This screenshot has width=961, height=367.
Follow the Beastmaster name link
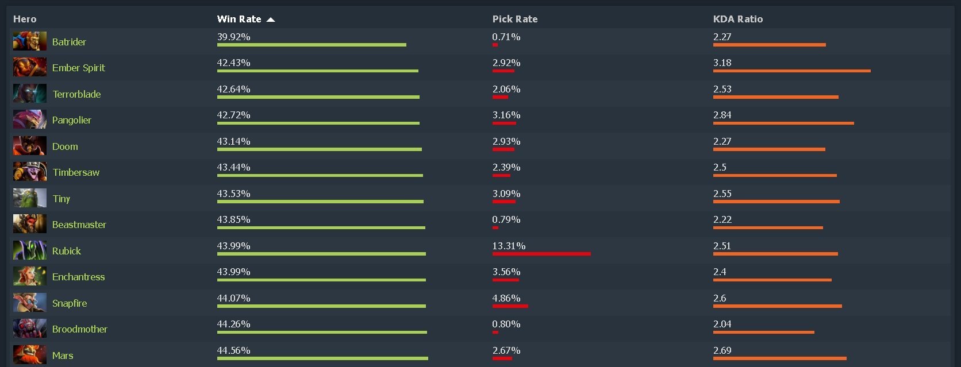79,225
